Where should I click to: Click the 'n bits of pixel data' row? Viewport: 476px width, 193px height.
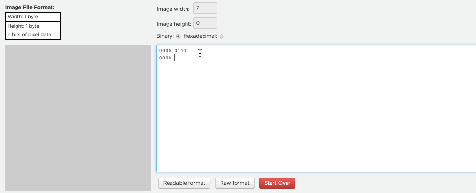click(33, 35)
